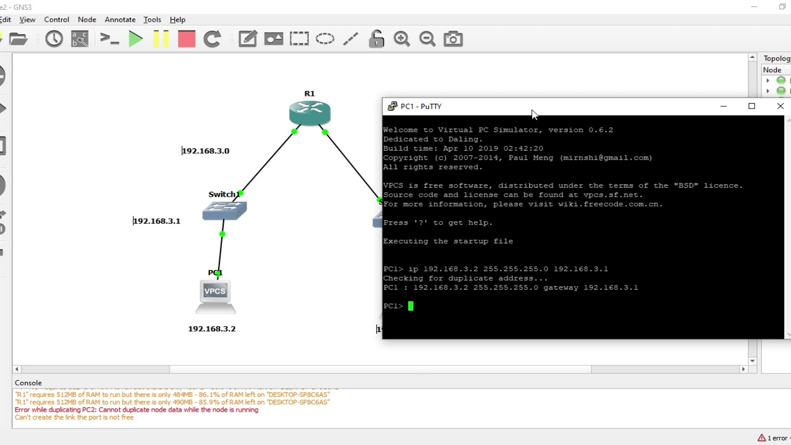Click the PuTTY icon in PC1 title bar
Image resolution: width=791 pixels, height=445 pixels.
coord(392,106)
